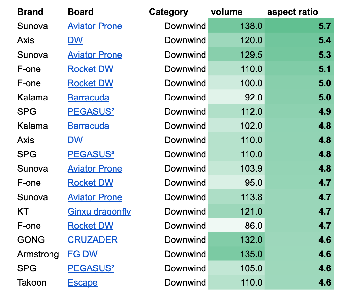This screenshot has width=341, height=294.
Task: Select the 5.1 aspect ratio cell
Action: click(x=299, y=68)
